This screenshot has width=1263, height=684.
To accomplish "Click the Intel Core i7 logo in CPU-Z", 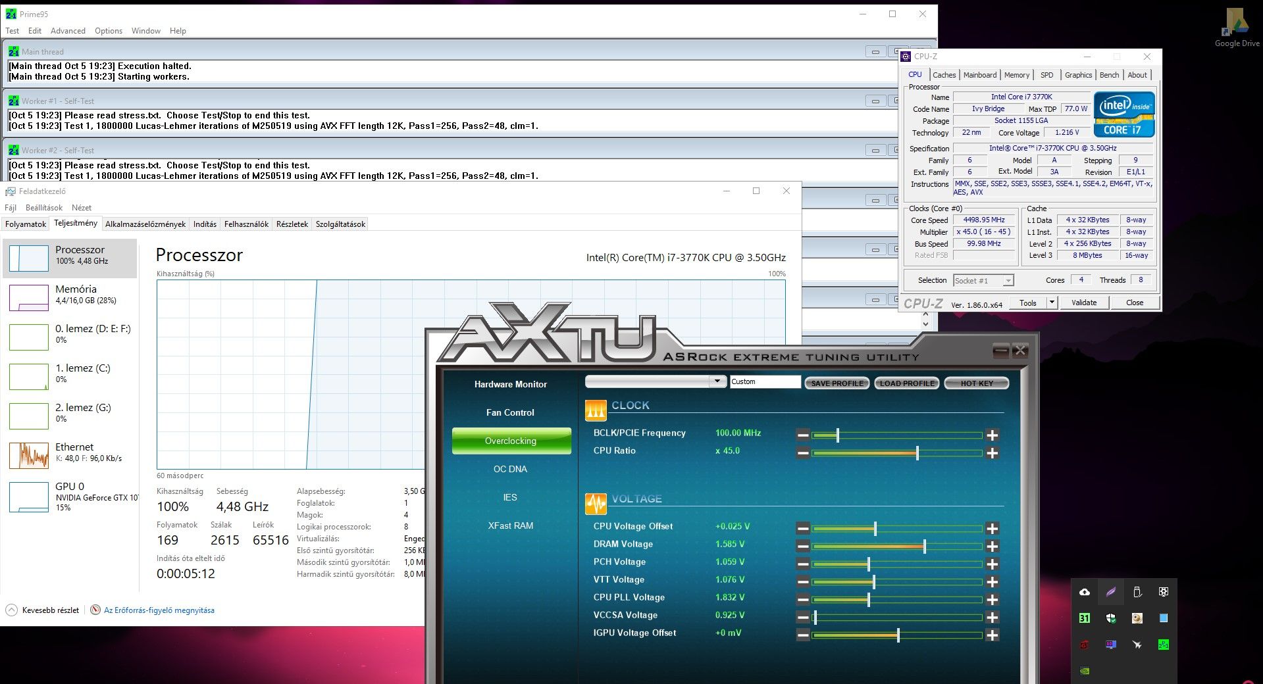I will 1124,114.
